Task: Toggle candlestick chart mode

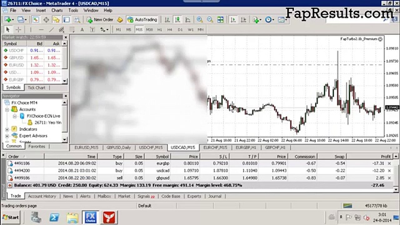Action: point(177,20)
